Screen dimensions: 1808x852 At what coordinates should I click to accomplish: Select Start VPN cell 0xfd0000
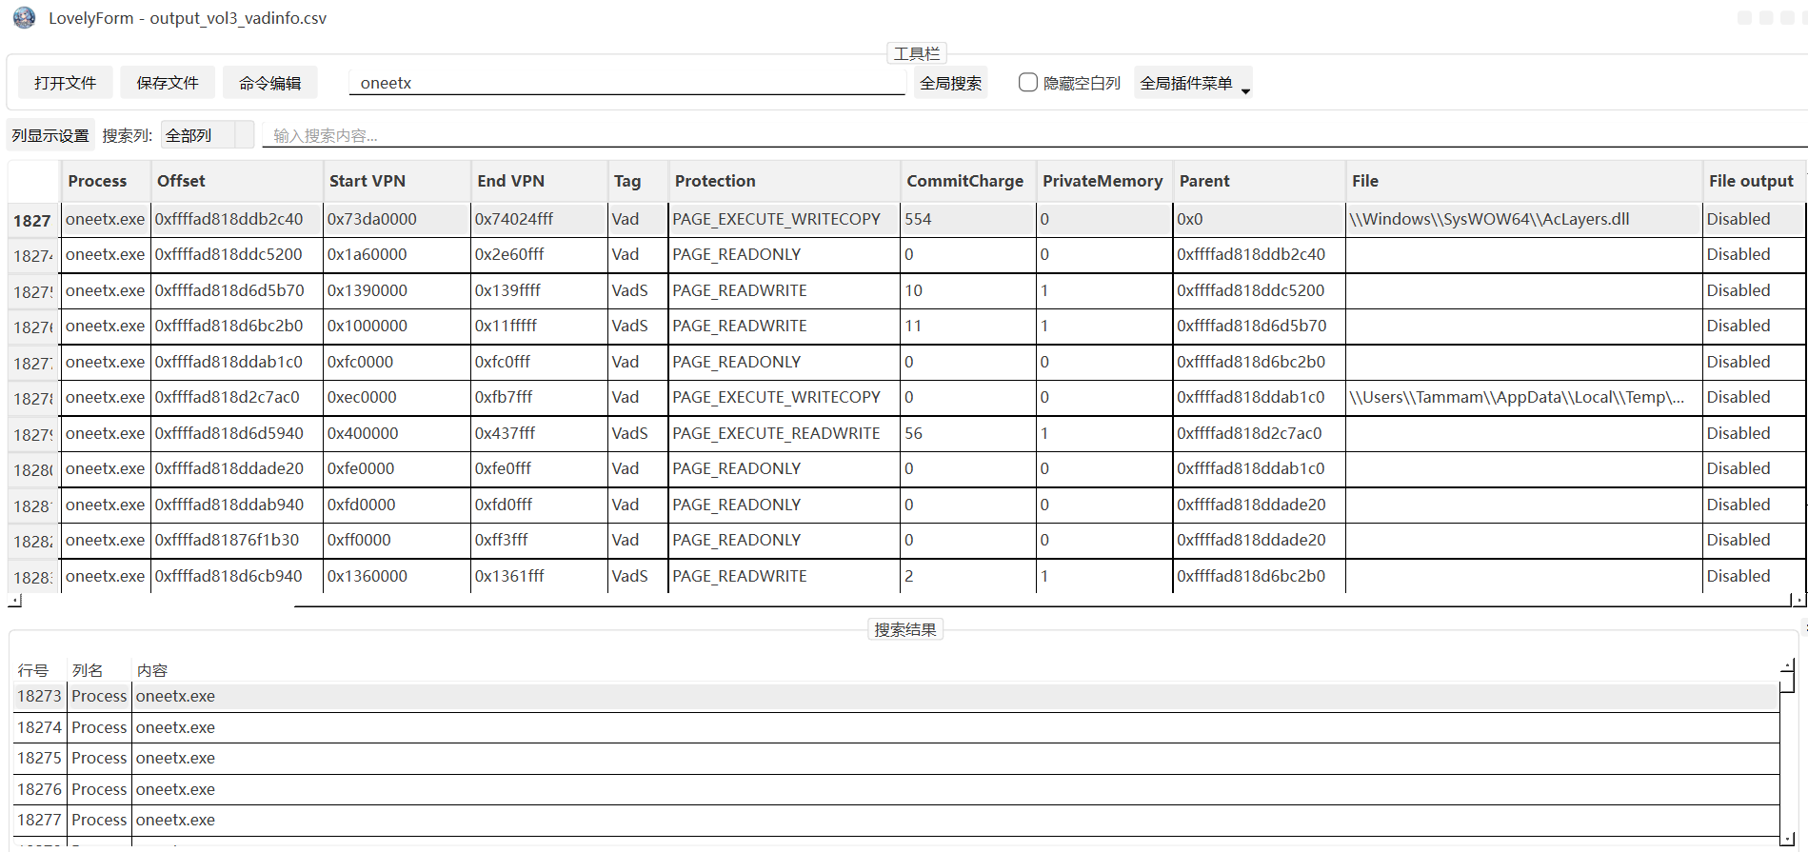click(x=396, y=505)
